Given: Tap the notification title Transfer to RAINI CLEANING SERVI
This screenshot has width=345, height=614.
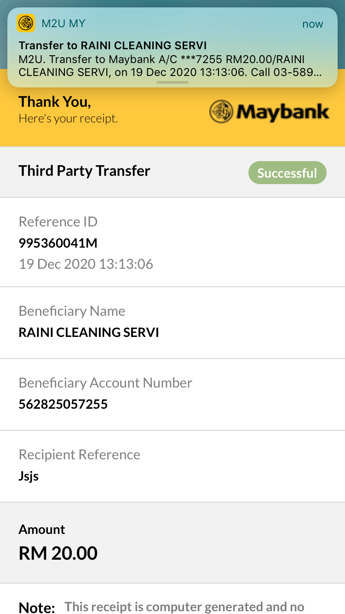Looking at the screenshot, I should pyautogui.click(x=113, y=46).
